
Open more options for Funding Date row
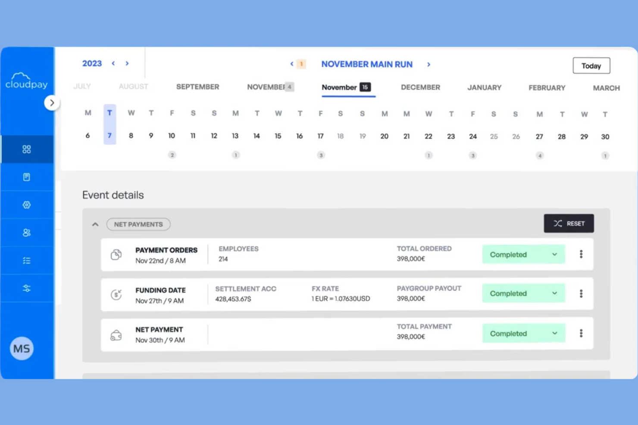581,294
